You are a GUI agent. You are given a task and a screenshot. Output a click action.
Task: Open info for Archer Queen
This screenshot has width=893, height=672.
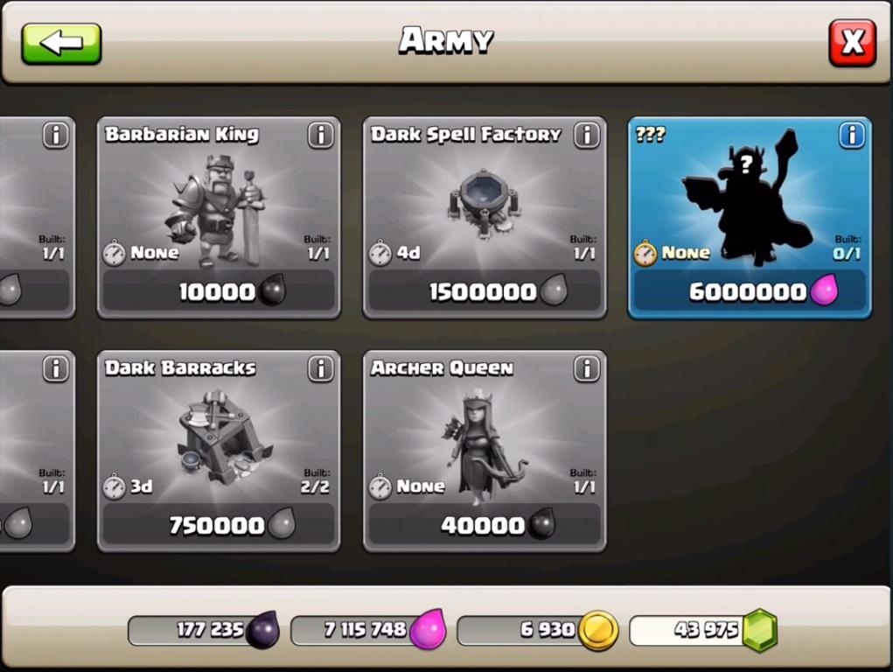(x=587, y=368)
